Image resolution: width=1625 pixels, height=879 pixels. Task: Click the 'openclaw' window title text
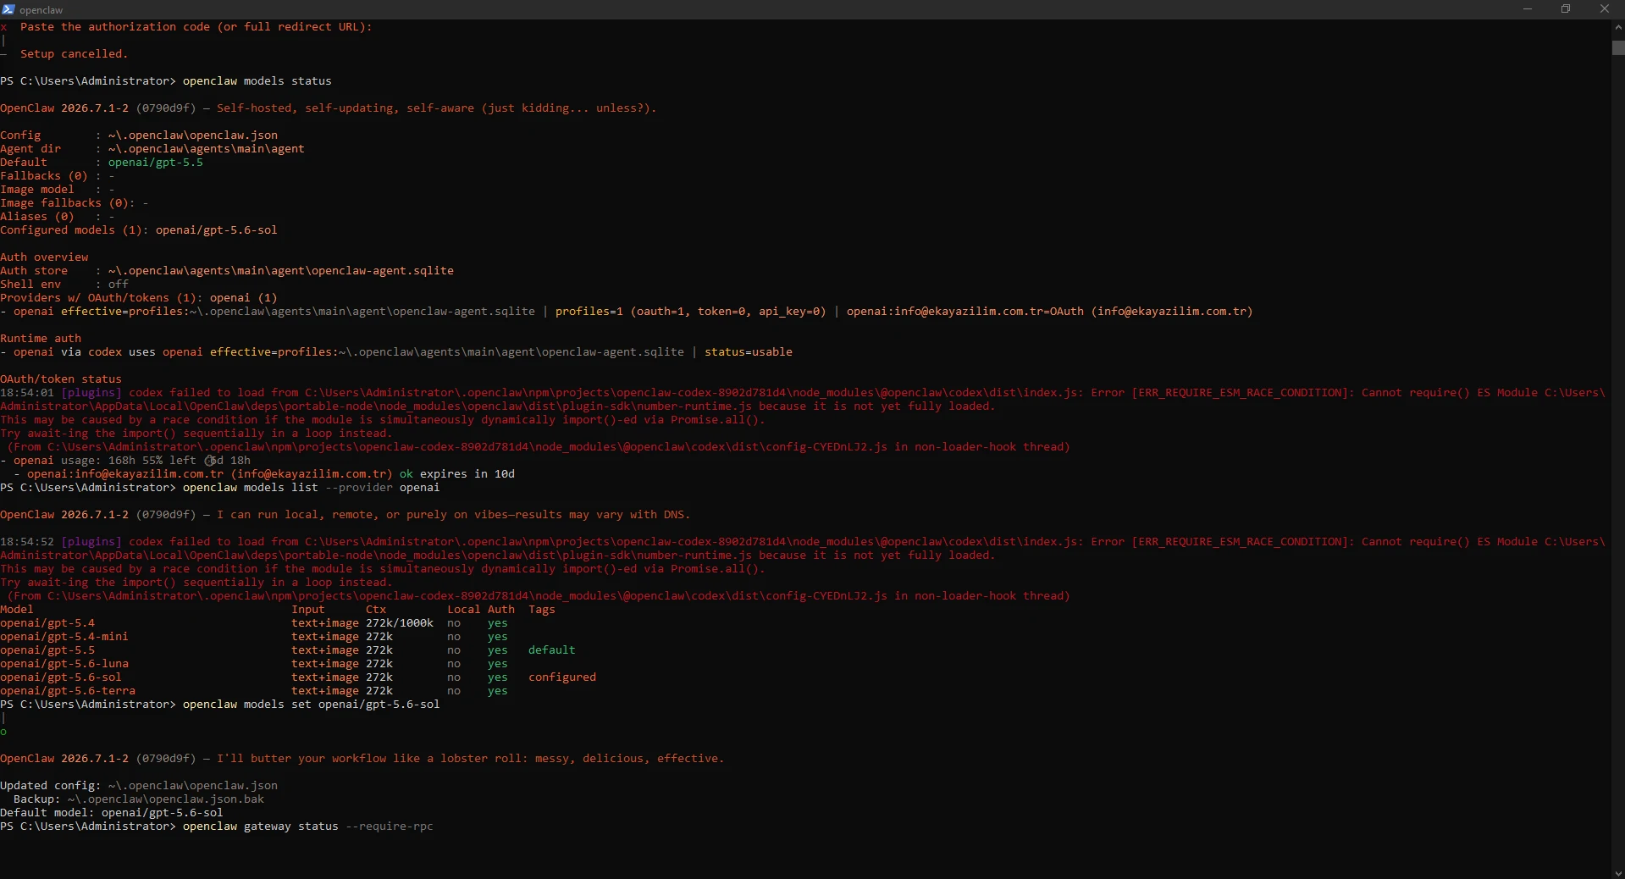[41, 10]
